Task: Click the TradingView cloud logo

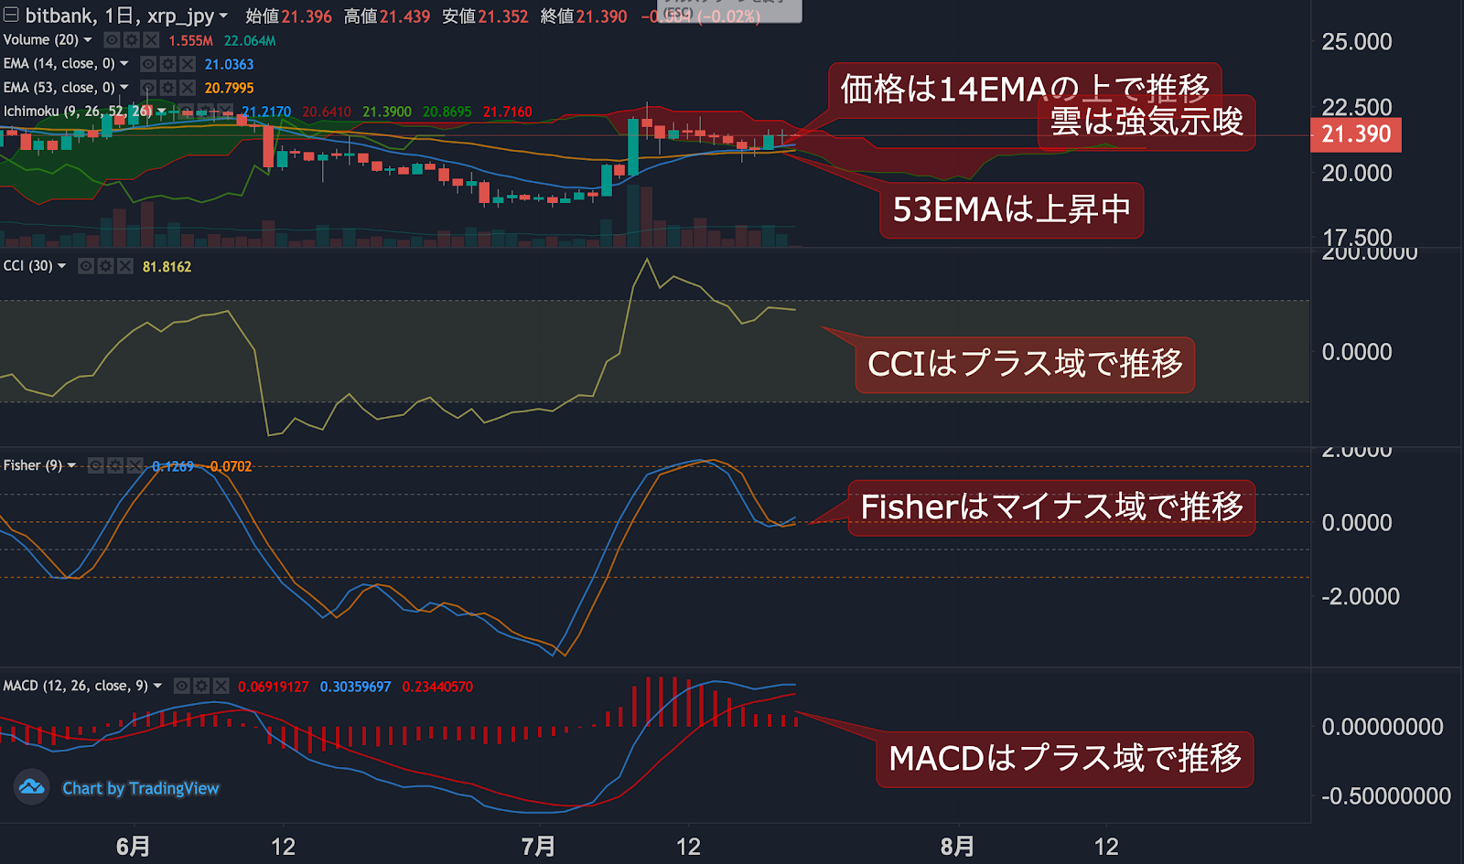Action: click(x=32, y=786)
